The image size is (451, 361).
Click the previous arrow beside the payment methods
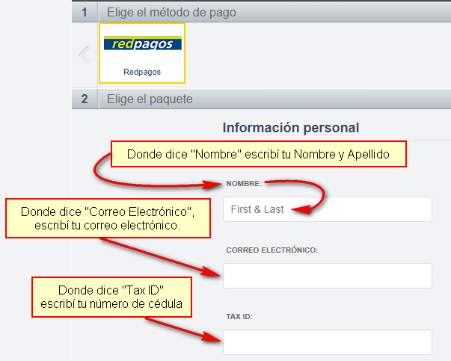point(85,54)
